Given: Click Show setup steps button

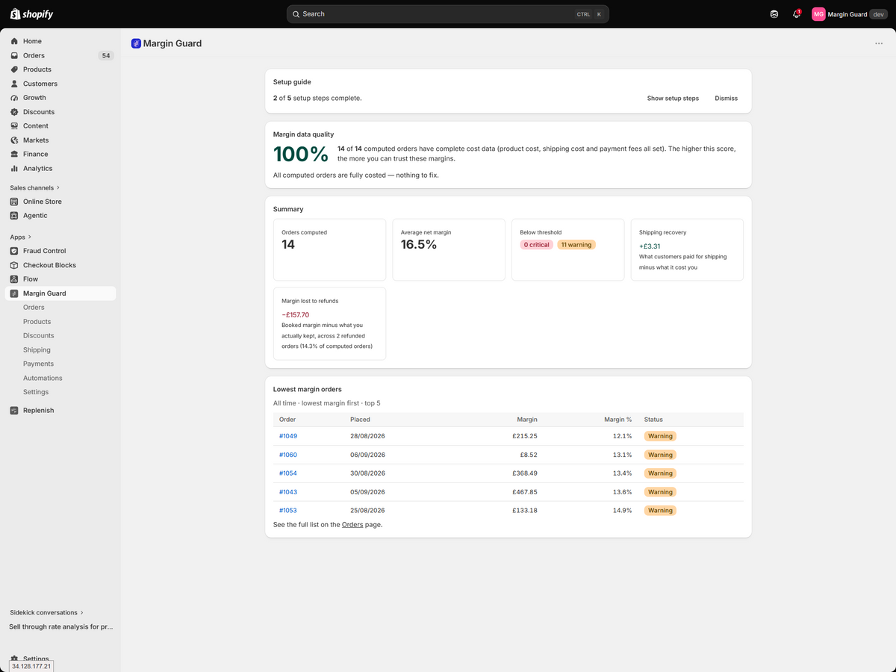Looking at the screenshot, I should pyautogui.click(x=673, y=98).
